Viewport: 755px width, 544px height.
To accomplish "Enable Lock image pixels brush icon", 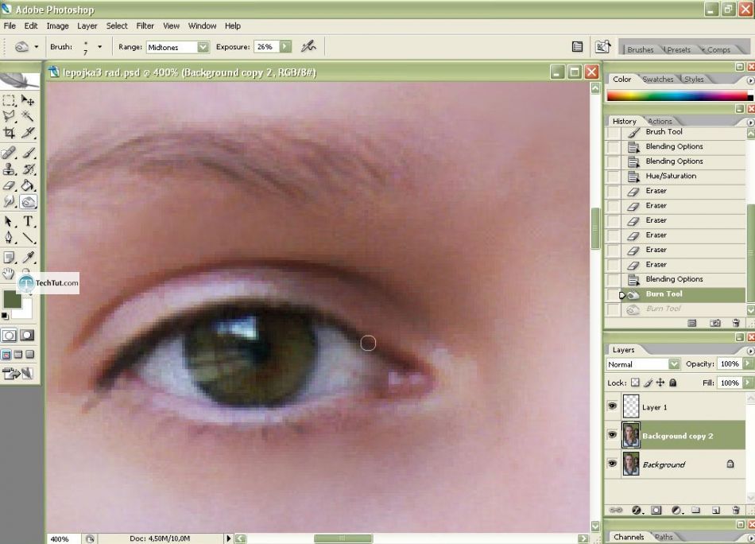I will click(648, 383).
